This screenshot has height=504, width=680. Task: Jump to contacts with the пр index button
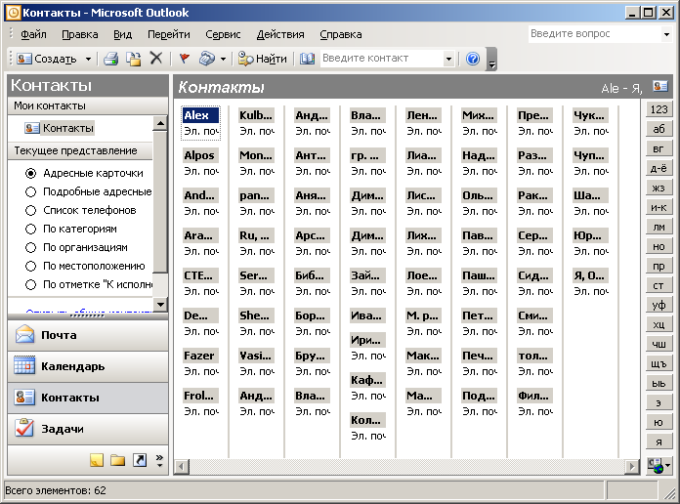click(659, 266)
